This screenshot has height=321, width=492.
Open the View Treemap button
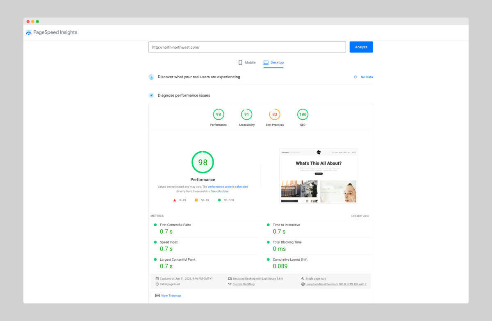click(x=167, y=296)
